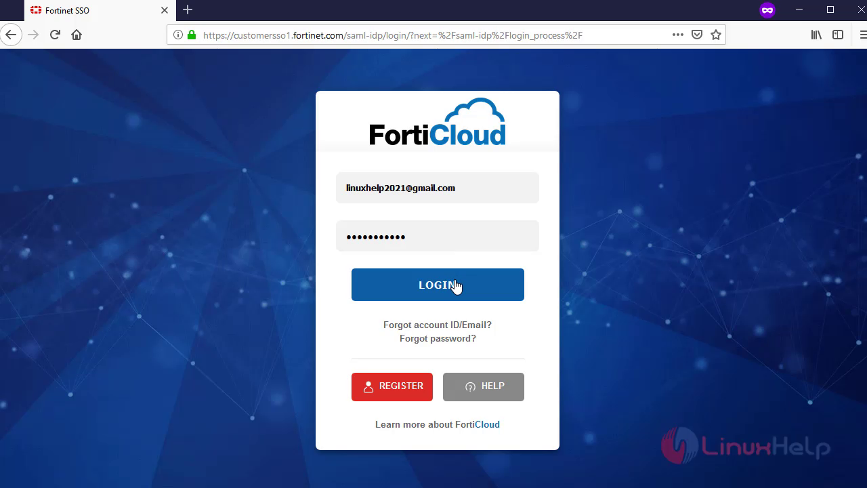Open Learn more about FortiCloud link
The image size is (867, 488).
[438, 424]
